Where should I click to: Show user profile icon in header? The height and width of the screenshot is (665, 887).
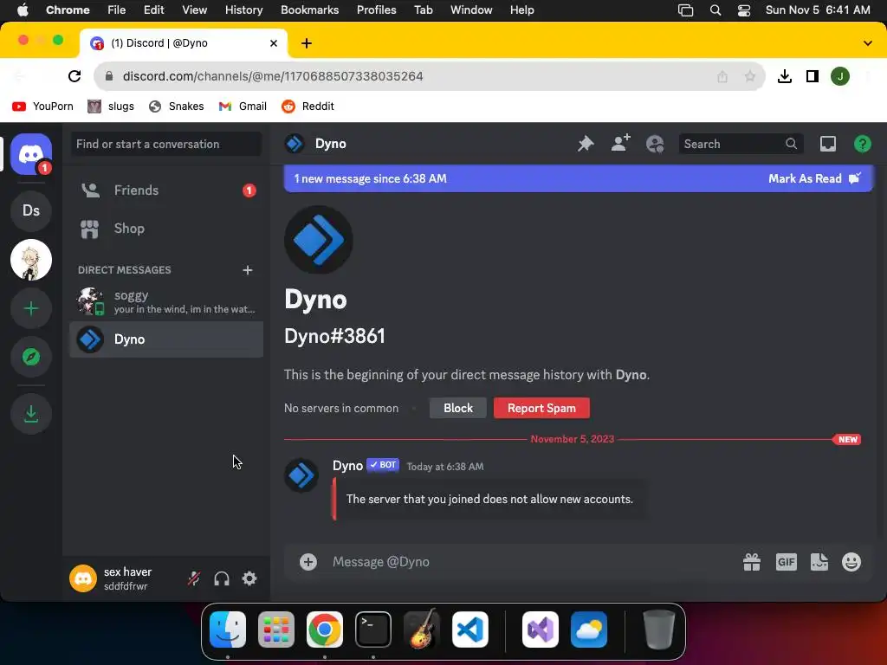(655, 144)
